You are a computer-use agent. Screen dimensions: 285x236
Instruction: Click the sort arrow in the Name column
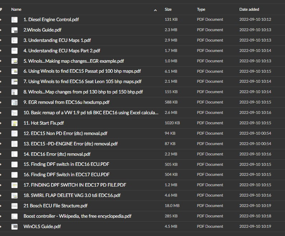click(155, 10)
